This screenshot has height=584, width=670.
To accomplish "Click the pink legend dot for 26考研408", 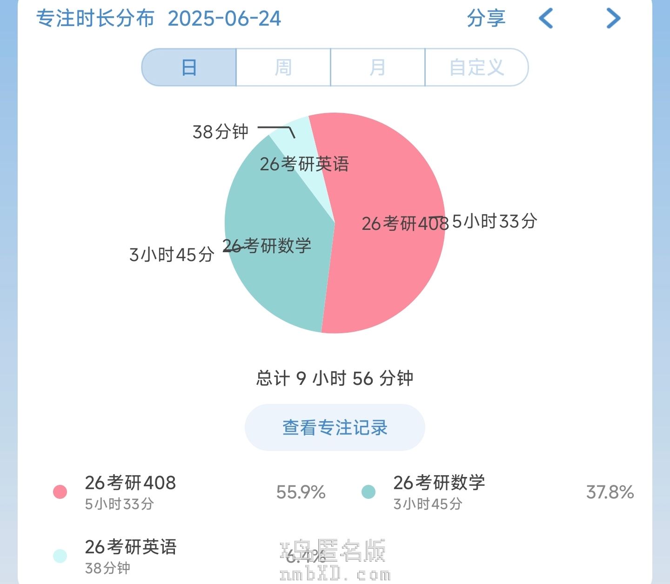I will [60, 492].
